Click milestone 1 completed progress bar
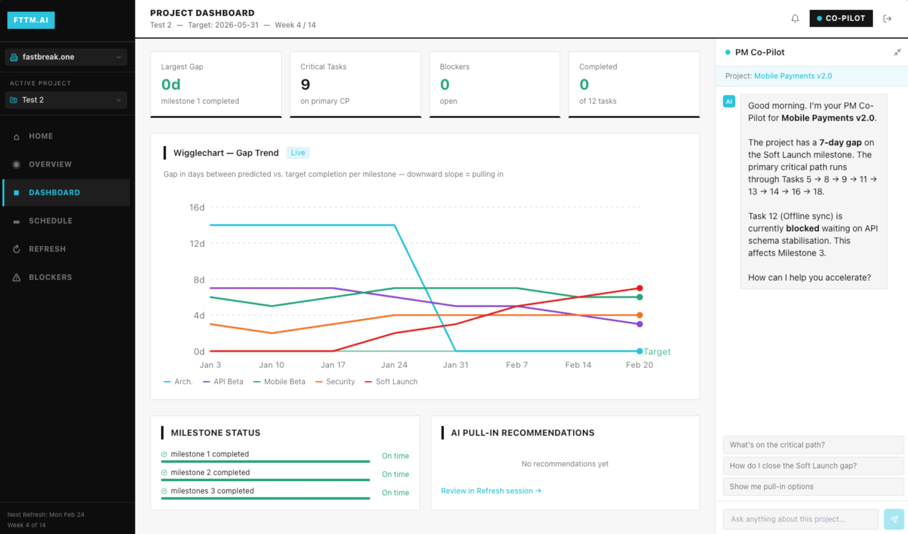The image size is (908, 534). click(265, 462)
